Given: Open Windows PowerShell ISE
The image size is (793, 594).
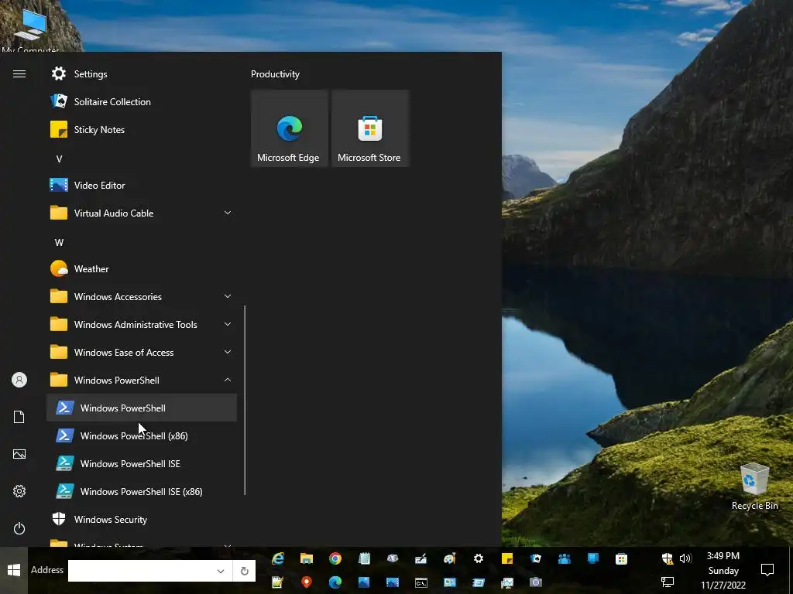Looking at the screenshot, I should 142,463.
